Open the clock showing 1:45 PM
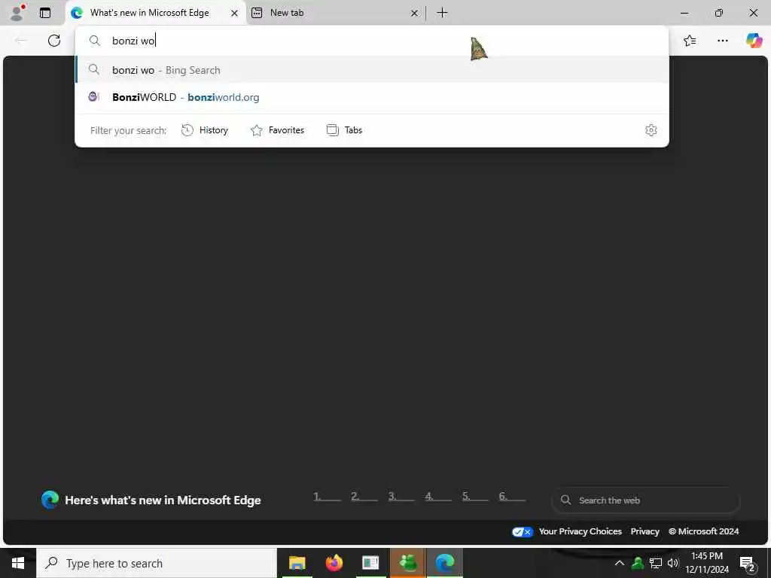Image resolution: width=771 pixels, height=578 pixels. [x=707, y=563]
